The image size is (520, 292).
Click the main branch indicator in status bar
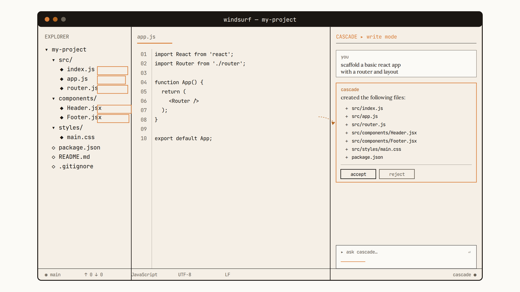click(x=53, y=275)
